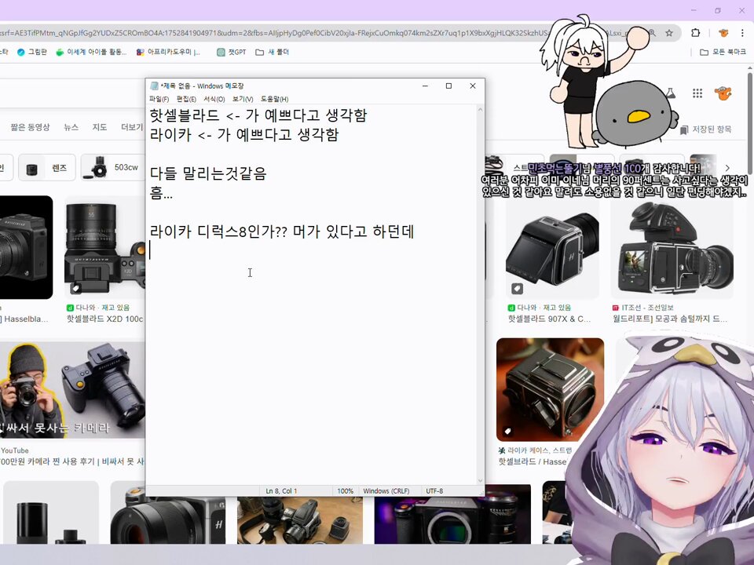This screenshot has width=754, height=565.
Task: Click the 다나와 source link under X2D 100c
Action: pos(98,308)
